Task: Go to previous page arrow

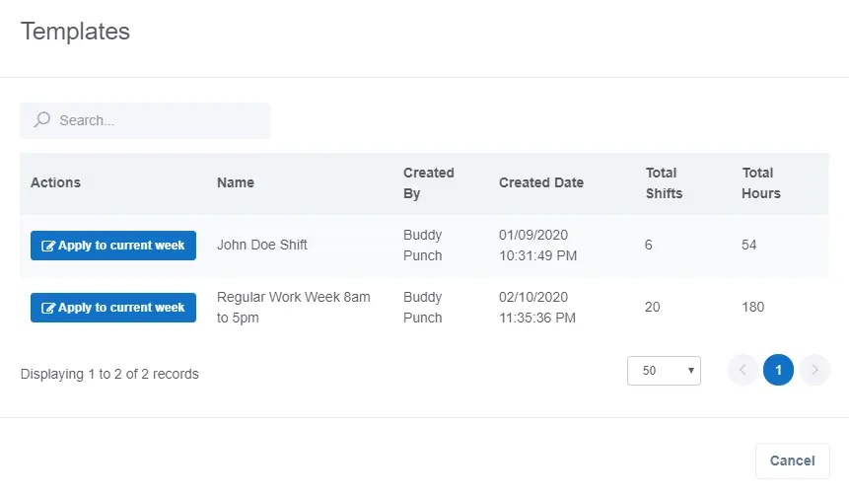Action: pyautogui.click(x=743, y=370)
